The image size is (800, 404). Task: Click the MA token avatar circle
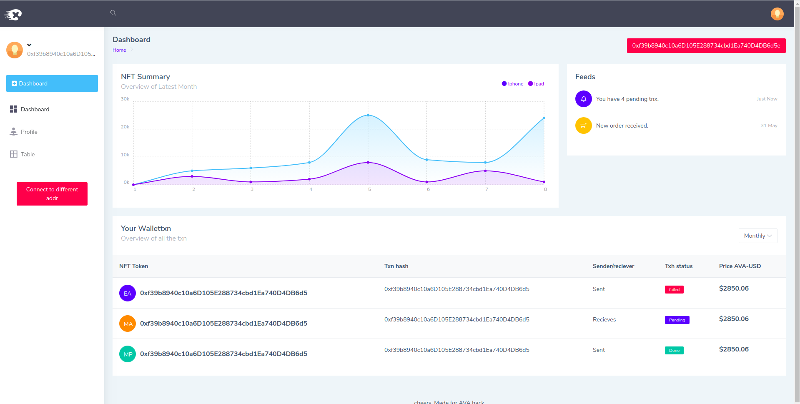(x=128, y=324)
